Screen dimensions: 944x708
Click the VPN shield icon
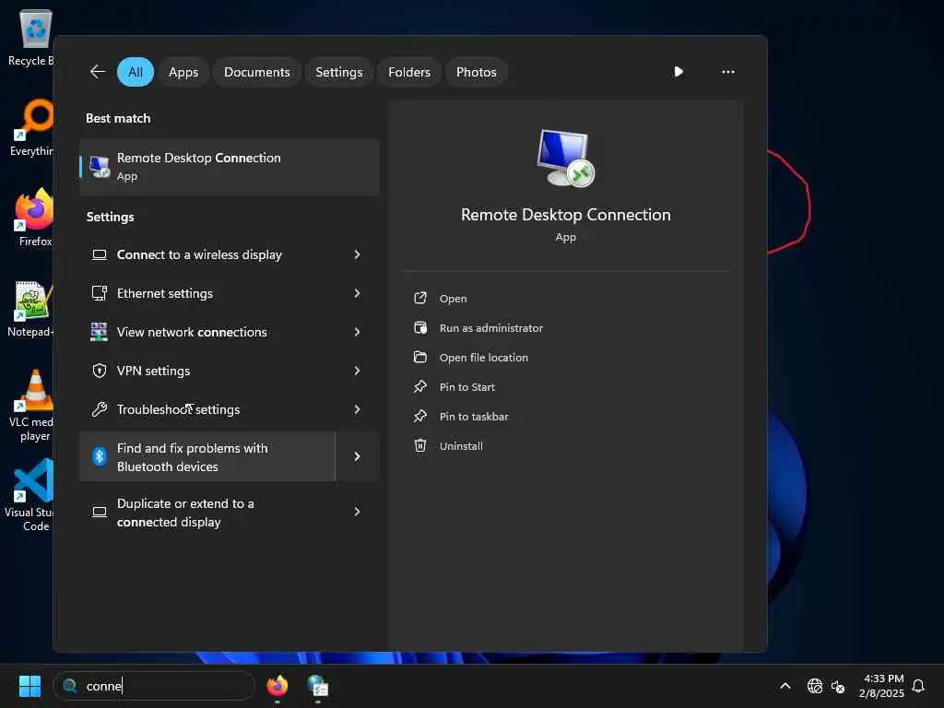point(100,371)
